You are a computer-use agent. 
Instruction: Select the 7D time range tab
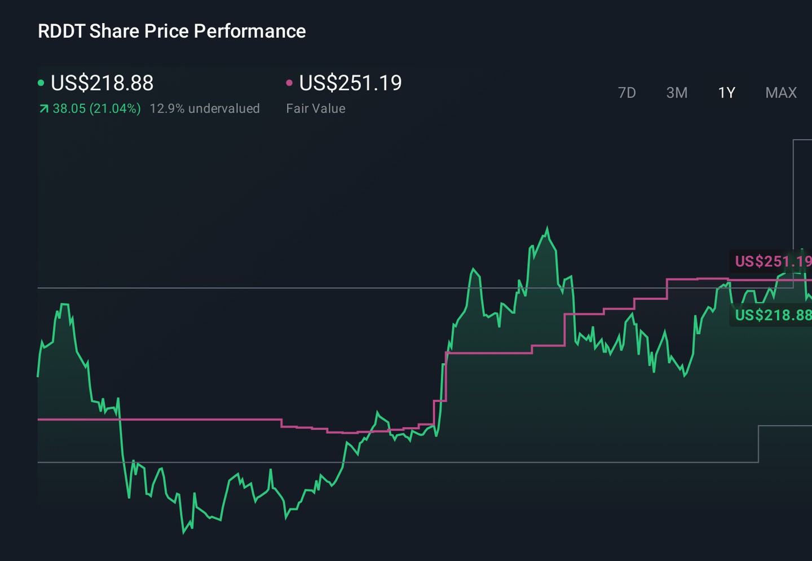pyautogui.click(x=626, y=92)
